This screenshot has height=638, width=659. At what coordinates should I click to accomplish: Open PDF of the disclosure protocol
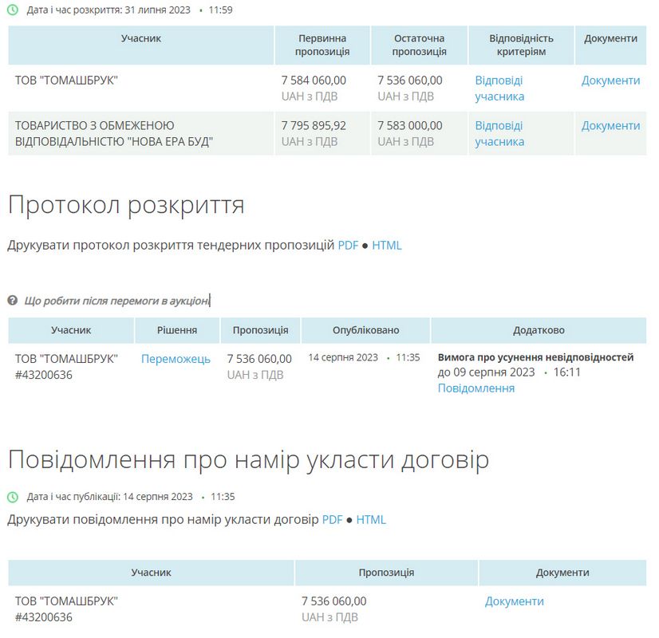coord(348,246)
